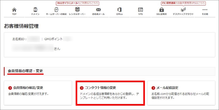Click the VPS menu label
This screenshot has height=110, width=219.
(140, 14)
